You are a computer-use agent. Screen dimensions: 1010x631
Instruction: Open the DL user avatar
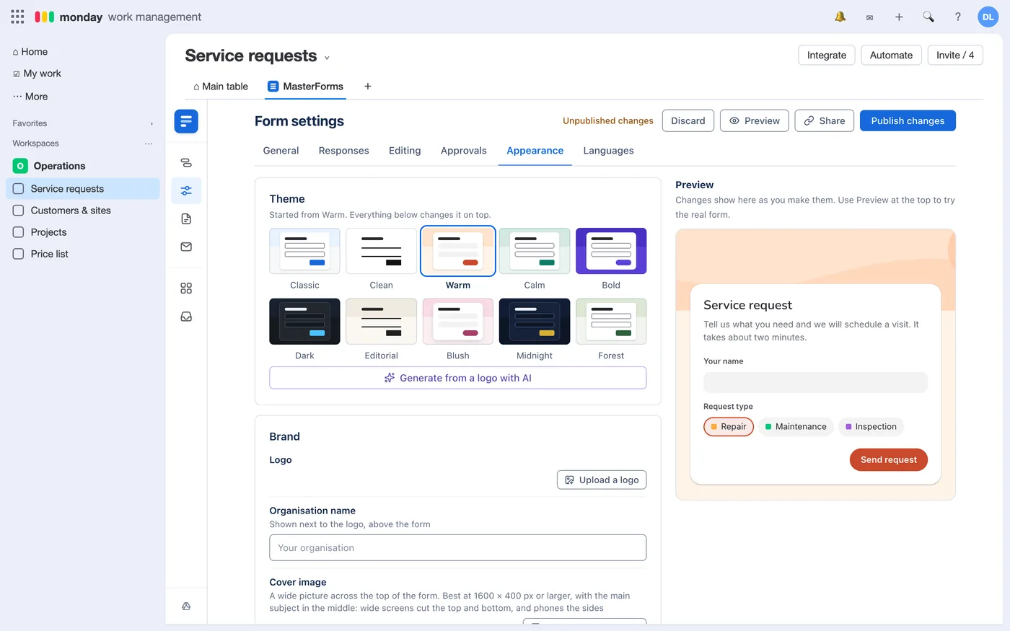(988, 17)
